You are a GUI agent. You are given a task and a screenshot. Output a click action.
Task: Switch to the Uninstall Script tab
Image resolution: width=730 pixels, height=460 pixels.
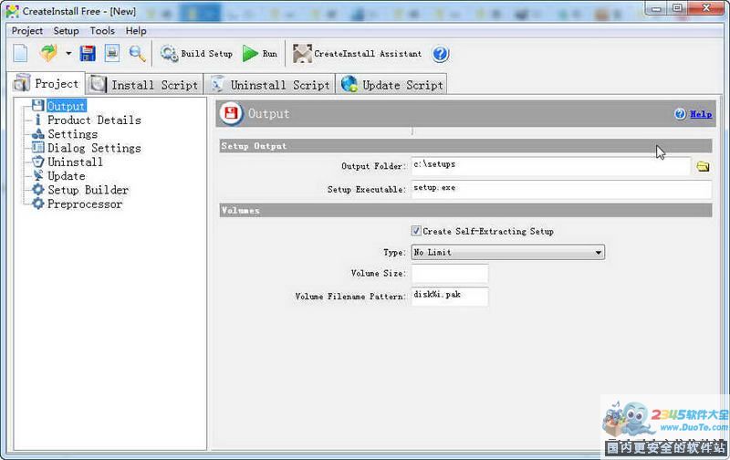point(270,85)
